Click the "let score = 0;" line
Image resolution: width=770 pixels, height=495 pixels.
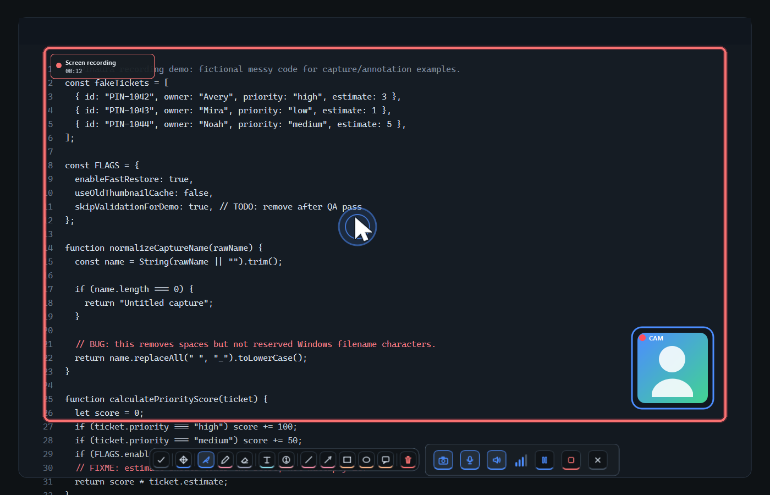109,413
